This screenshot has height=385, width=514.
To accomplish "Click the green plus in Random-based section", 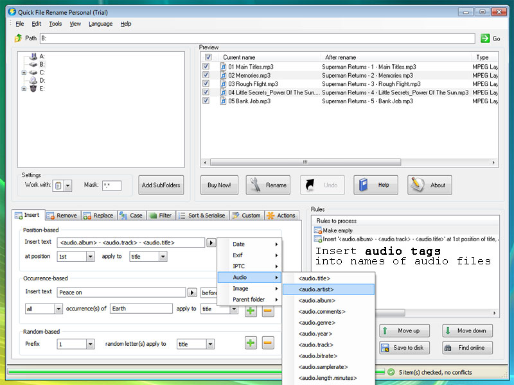I will click(251, 343).
